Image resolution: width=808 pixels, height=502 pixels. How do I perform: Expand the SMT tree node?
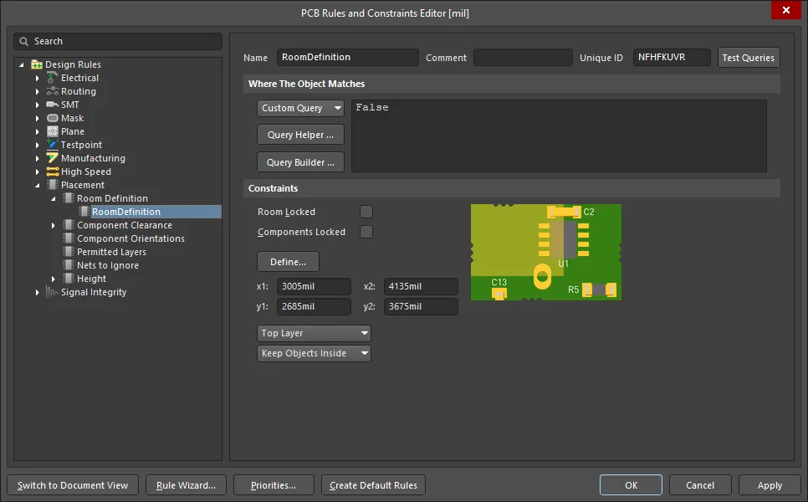pos(37,105)
